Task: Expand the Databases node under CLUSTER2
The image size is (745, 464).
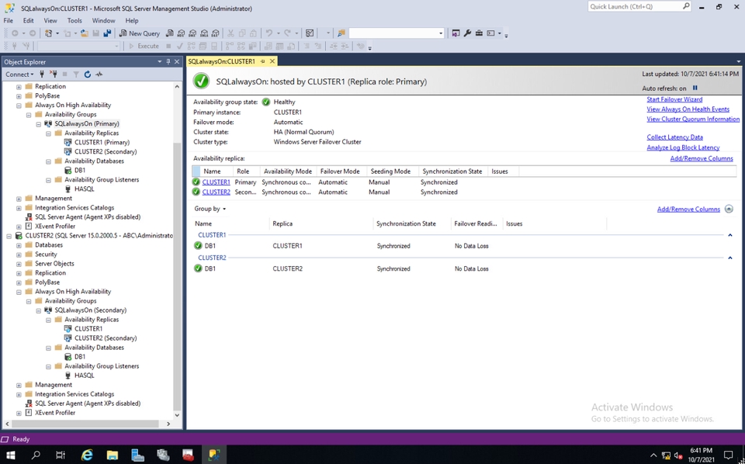Action: point(19,245)
